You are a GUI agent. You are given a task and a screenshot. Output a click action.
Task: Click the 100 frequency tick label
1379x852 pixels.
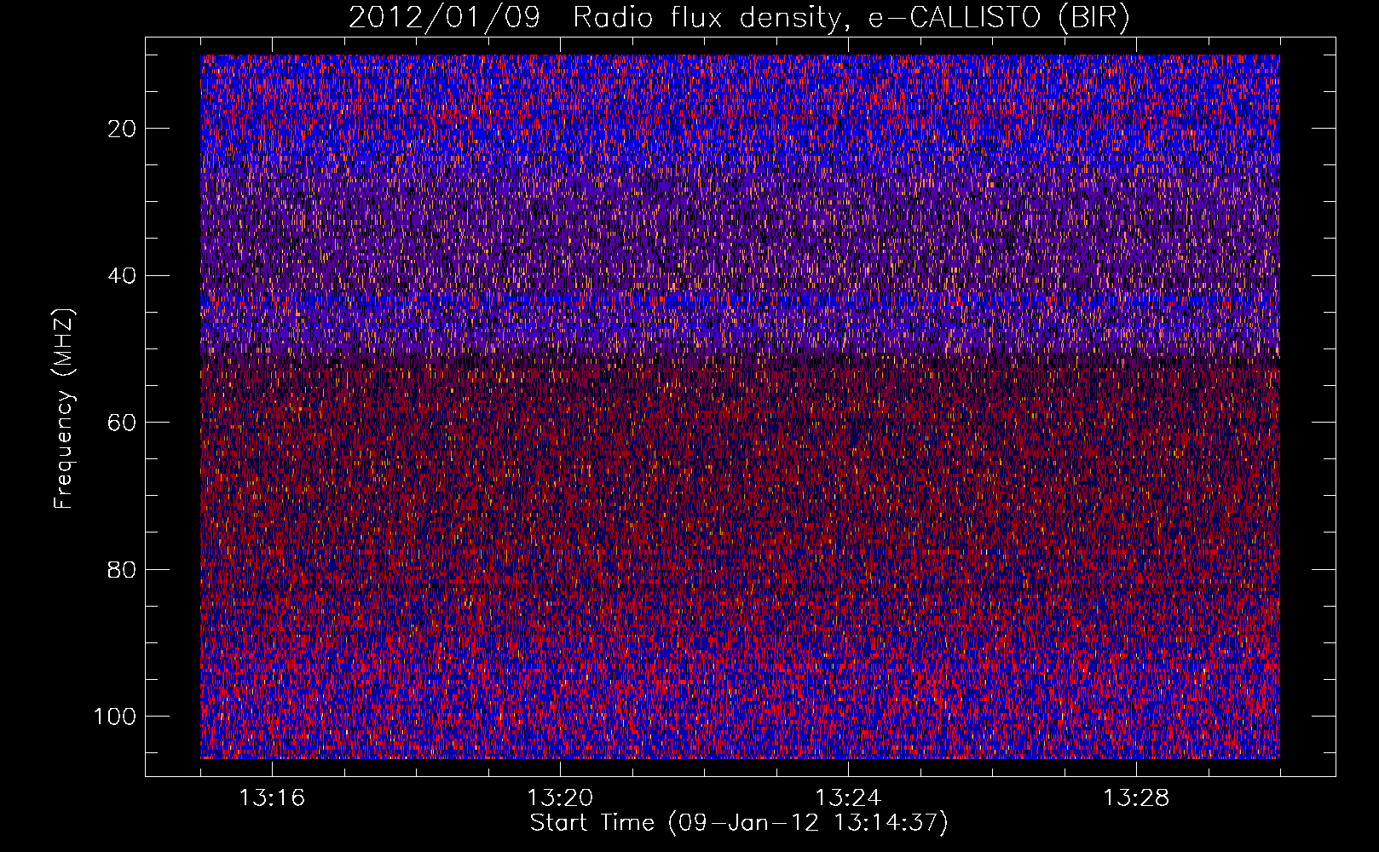point(116,717)
